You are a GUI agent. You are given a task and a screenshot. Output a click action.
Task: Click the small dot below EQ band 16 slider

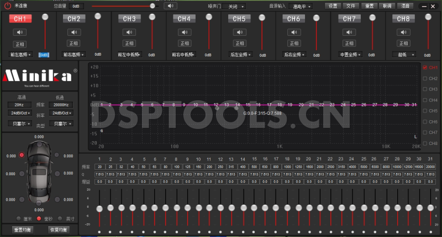click(x=265, y=232)
